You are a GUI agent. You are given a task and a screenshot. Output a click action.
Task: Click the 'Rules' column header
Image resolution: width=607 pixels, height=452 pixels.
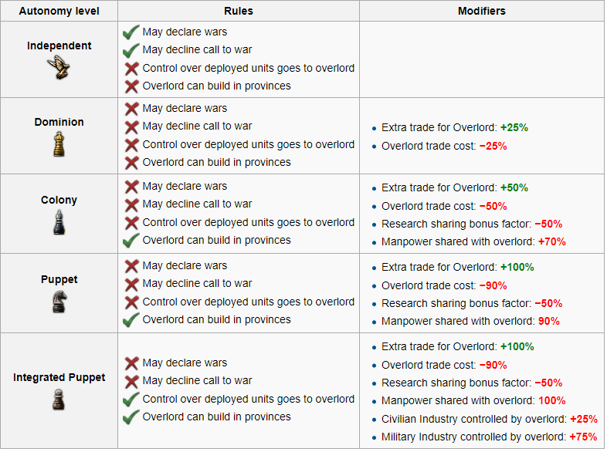pos(239,12)
